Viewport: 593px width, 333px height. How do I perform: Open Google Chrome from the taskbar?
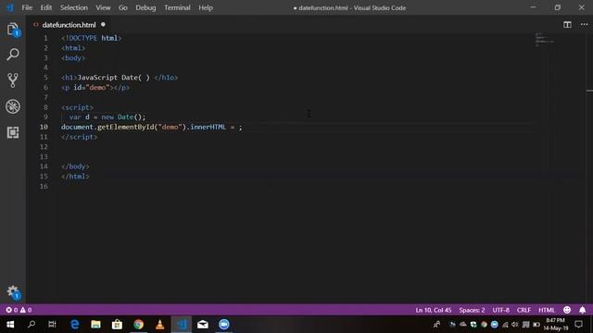point(138,325)
